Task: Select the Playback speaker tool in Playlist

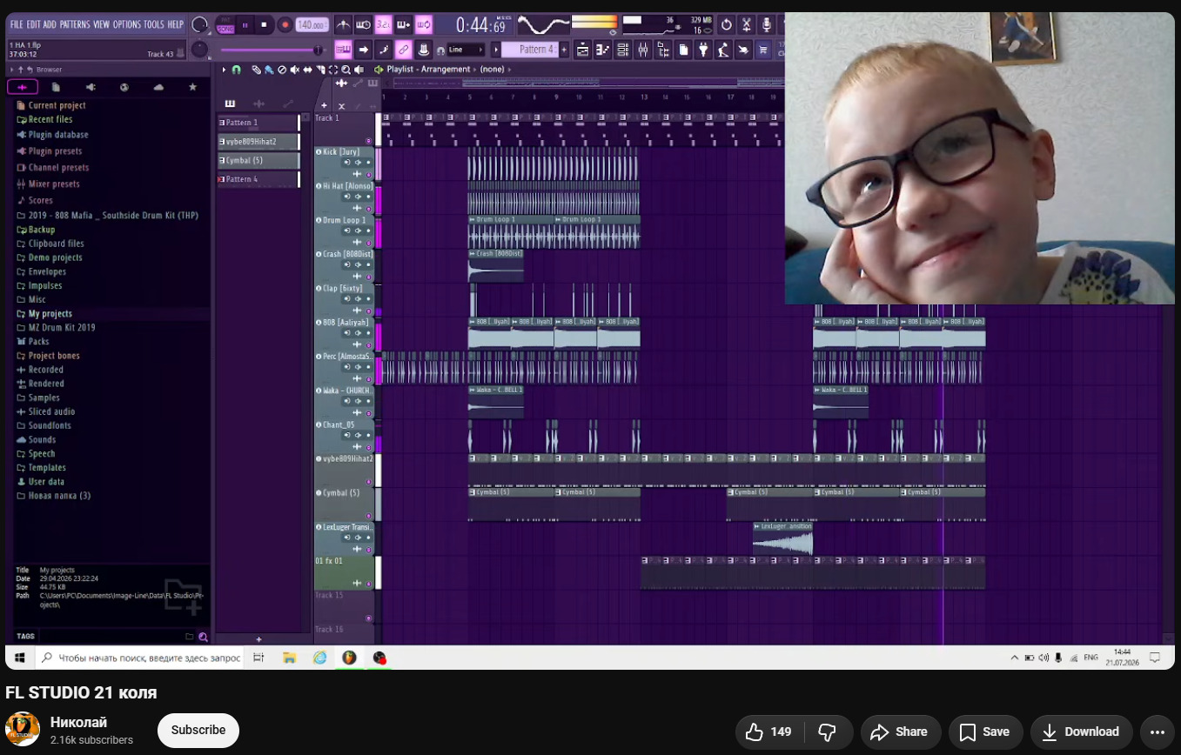Action: pyautogui.click(x=359, y=70)
